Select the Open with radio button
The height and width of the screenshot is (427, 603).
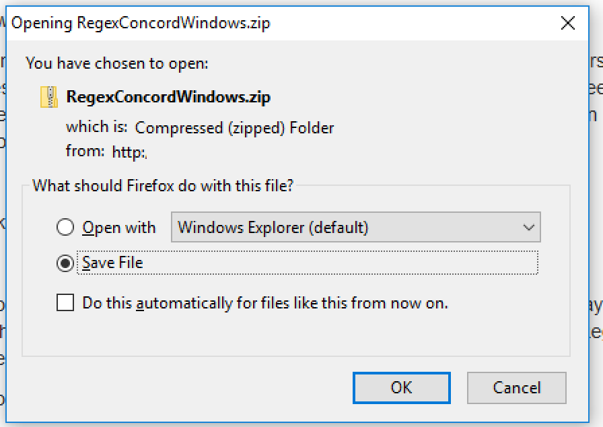click(65, 228)
